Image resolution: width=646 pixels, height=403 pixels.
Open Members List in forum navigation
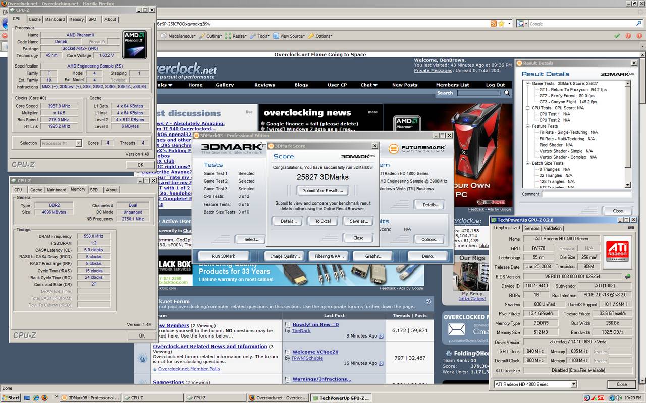point(452,85)
